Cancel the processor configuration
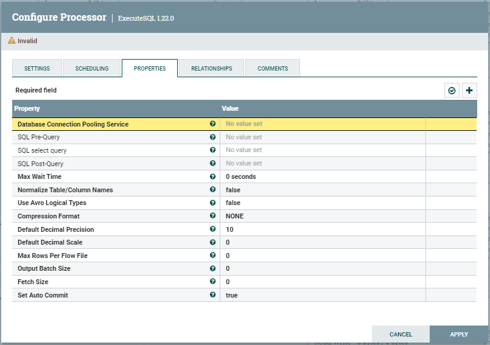The image size is (490, 345). [x=401, y=334]
